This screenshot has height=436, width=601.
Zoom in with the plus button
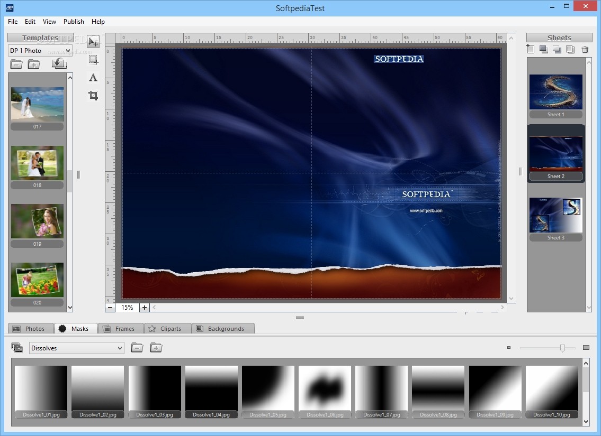[144, 308]
